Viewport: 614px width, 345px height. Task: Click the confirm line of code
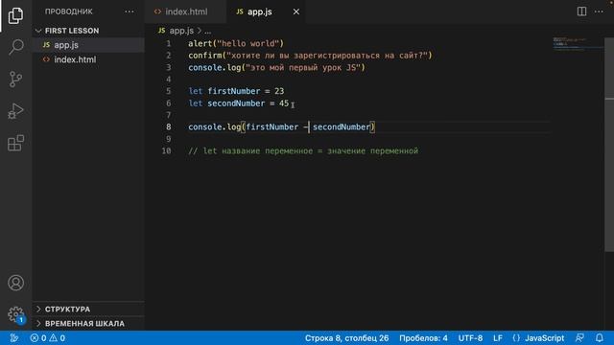[310, 56]
